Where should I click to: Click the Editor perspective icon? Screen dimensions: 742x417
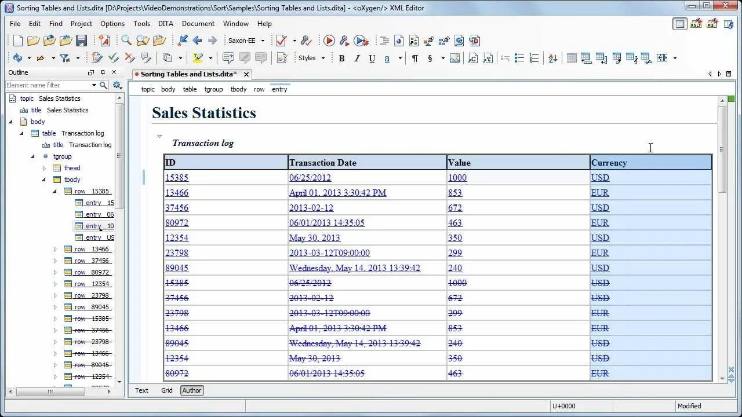point(679,24)
